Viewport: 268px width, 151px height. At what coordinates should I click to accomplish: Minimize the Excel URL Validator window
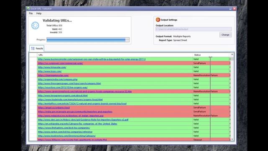(230, 8)
